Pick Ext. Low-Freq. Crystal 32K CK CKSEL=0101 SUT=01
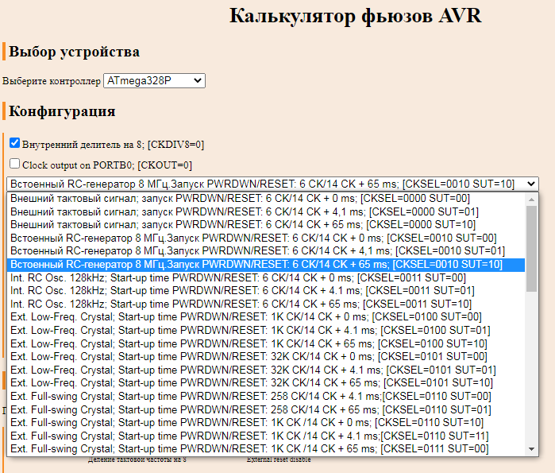The height and width of the screenshot is (473, 555). pos(266,370)
